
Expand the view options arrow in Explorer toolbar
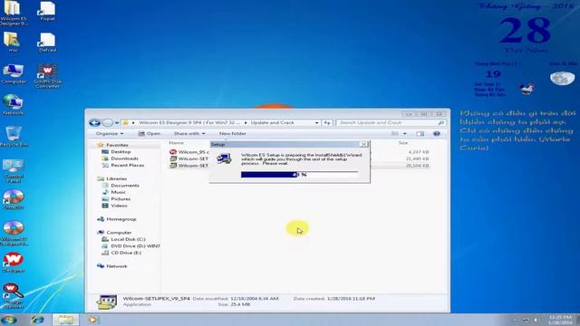405,133
